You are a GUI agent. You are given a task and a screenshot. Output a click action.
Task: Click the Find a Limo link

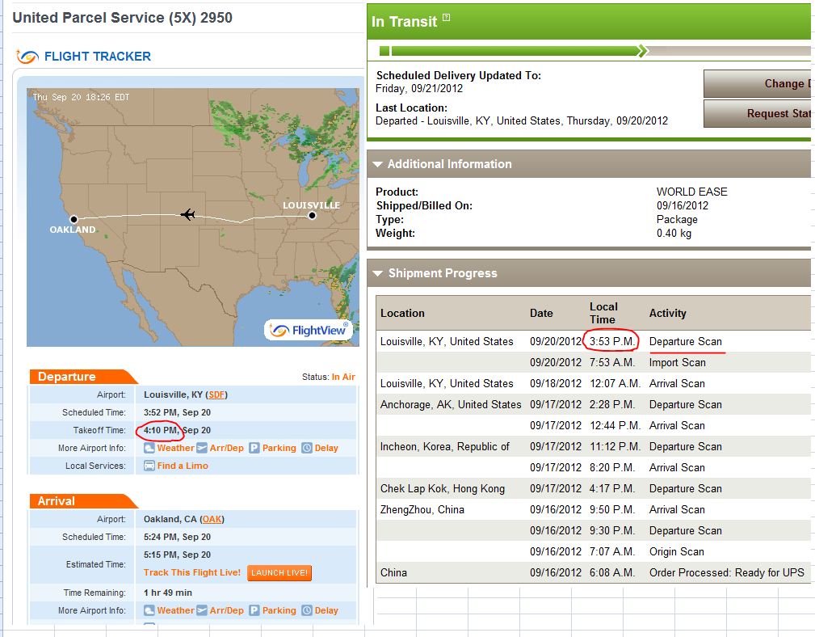coord(183,466)
